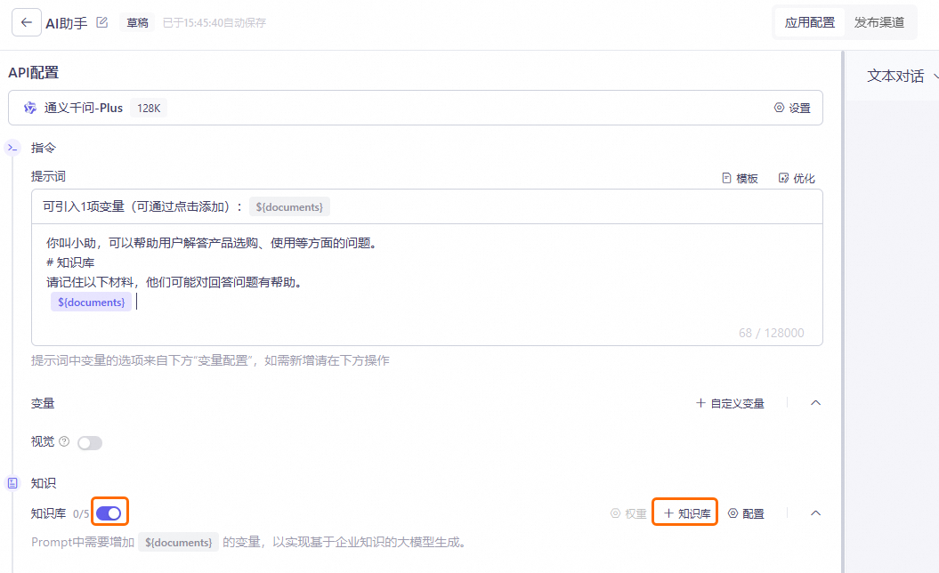Collapse the 变量 section with its chevron
This screenshot has width=939, height=573.
coord(815,402)
